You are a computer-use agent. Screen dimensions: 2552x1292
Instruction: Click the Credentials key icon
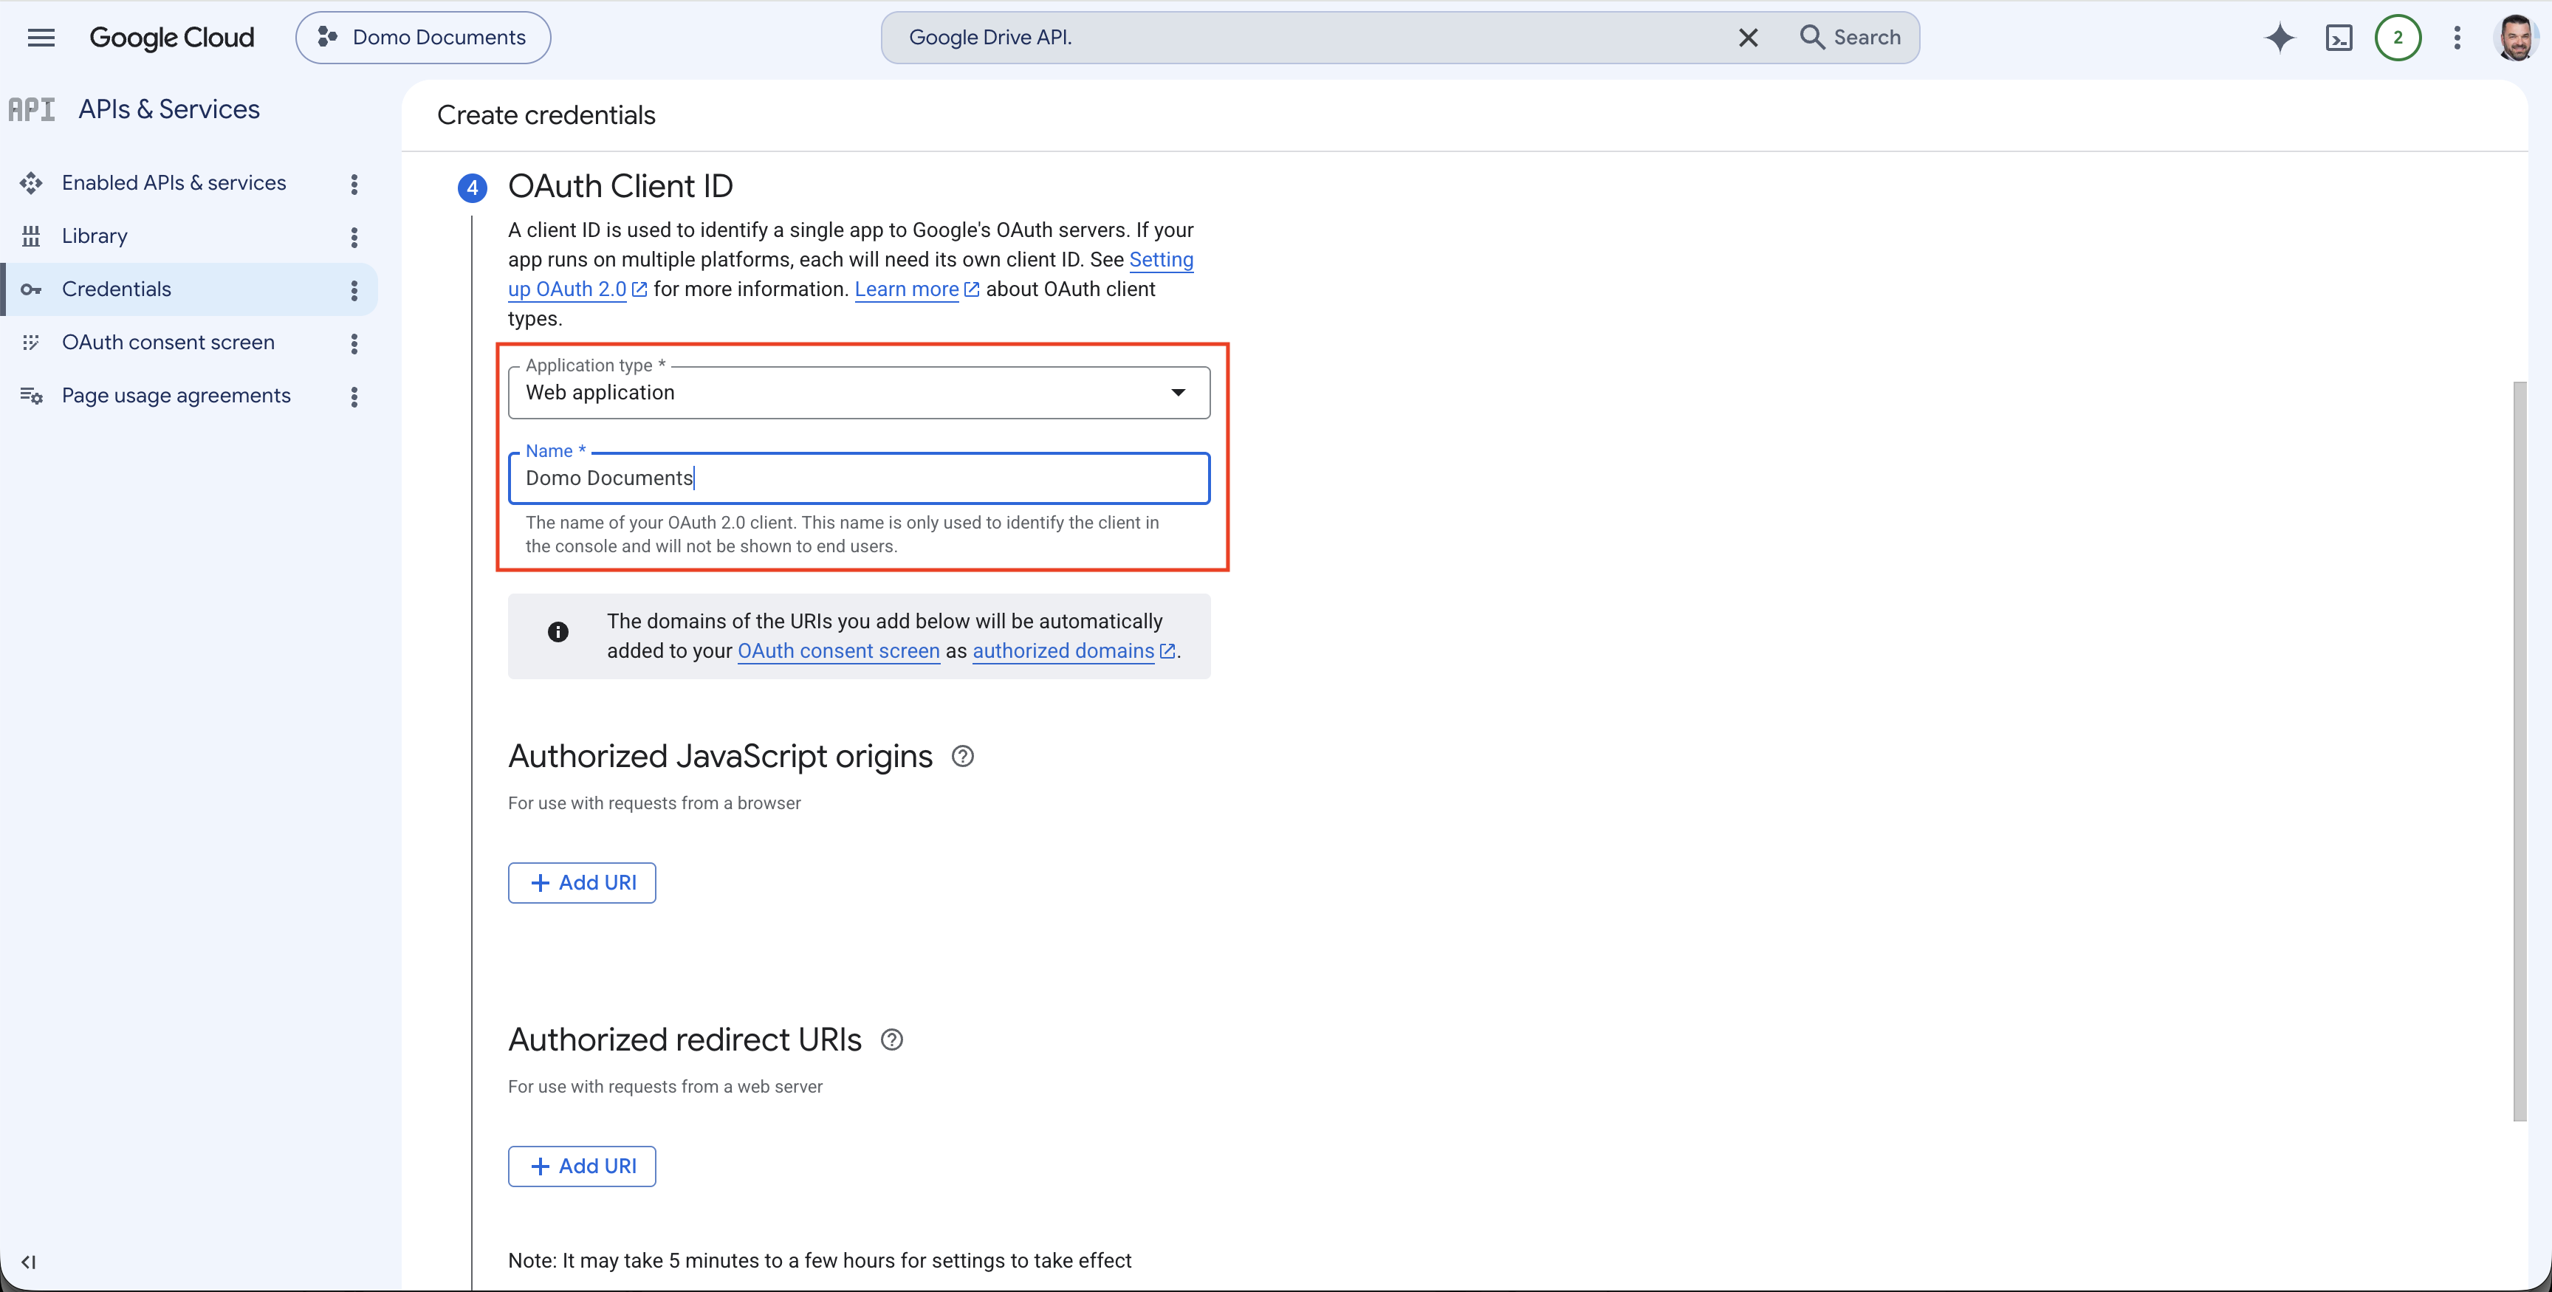31,289
